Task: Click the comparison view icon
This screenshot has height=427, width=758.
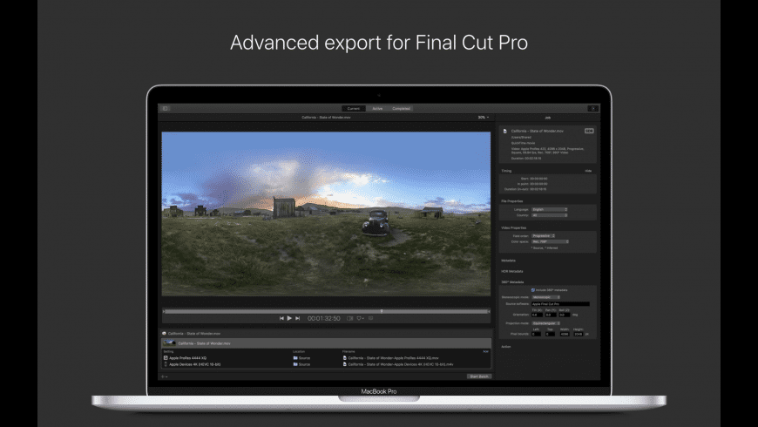Action: [x=349, y=318]
